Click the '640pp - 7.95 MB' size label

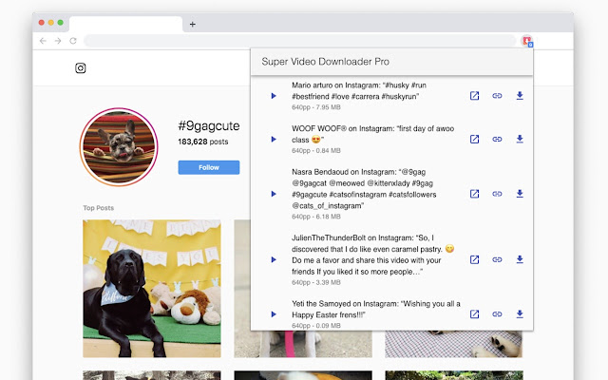click(316, 107)
